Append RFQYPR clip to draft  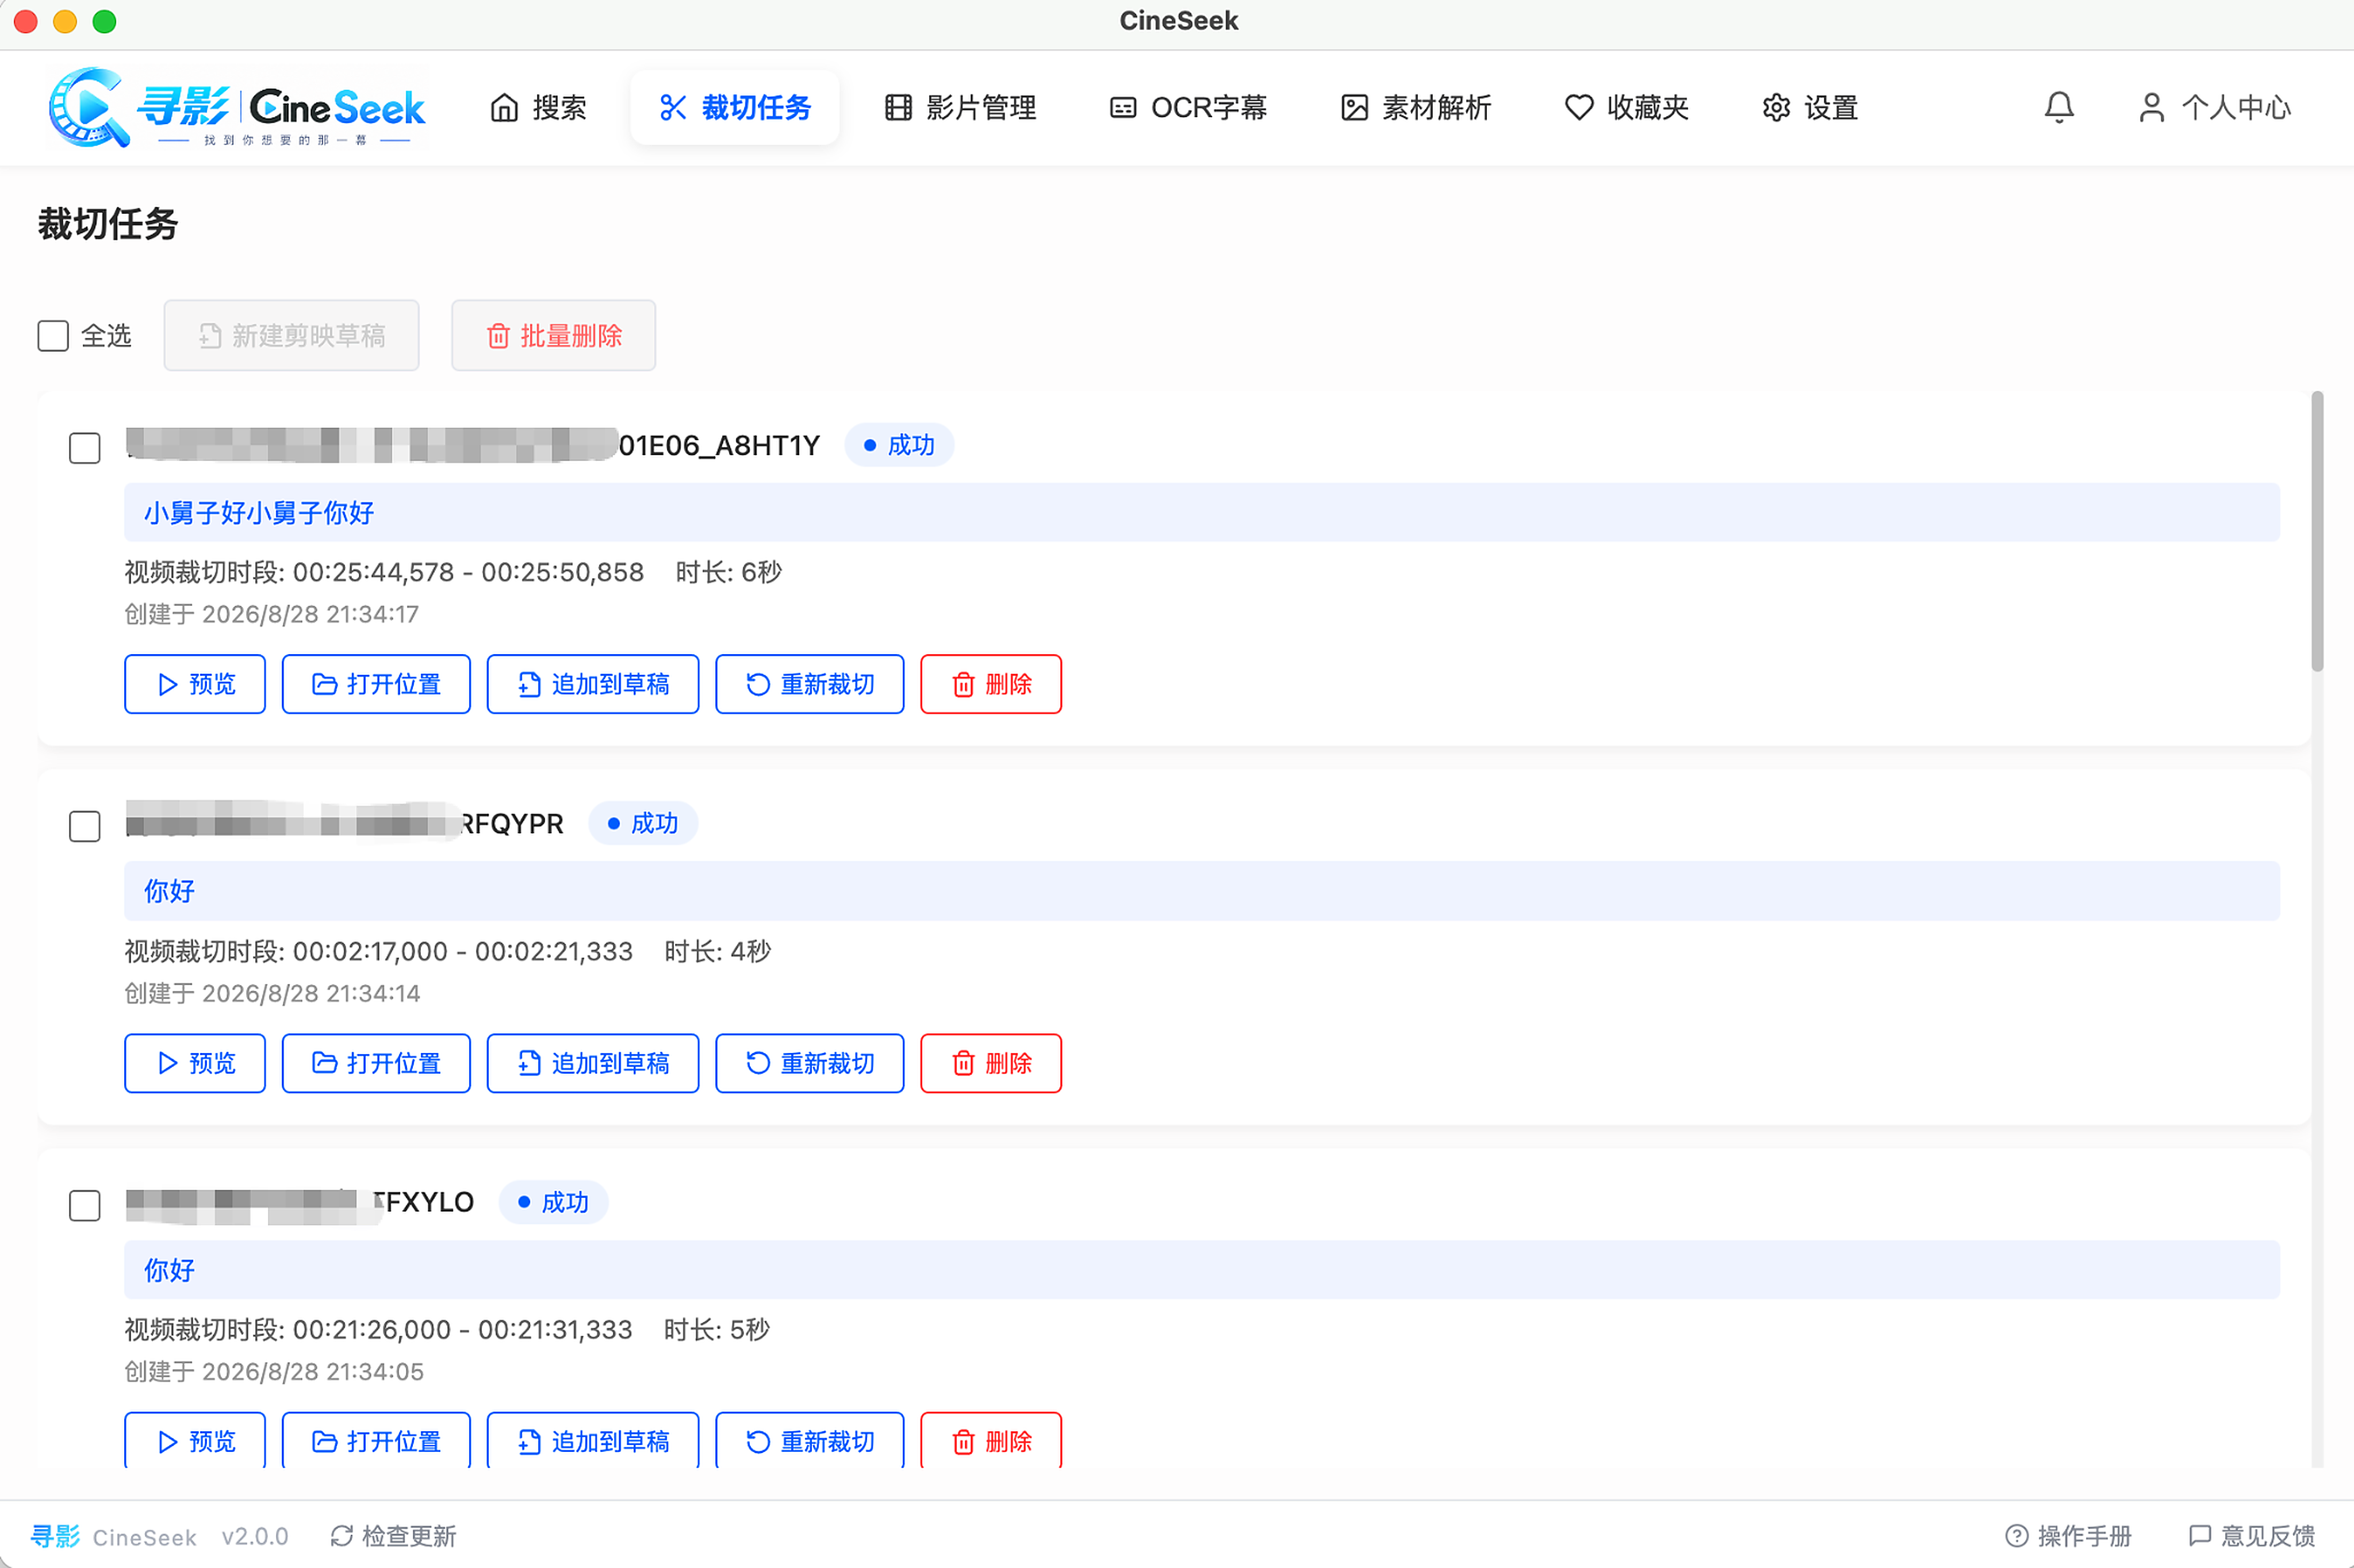592,1063
